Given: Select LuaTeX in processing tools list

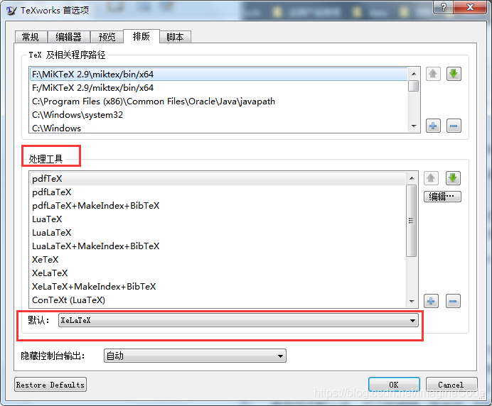Looking at the screenshot, I should pyautogui.click(x=218, y=219).
